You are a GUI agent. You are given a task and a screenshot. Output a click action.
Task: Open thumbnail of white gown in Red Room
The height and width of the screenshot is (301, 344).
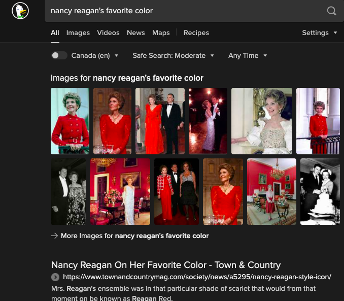tap(120, 192)
